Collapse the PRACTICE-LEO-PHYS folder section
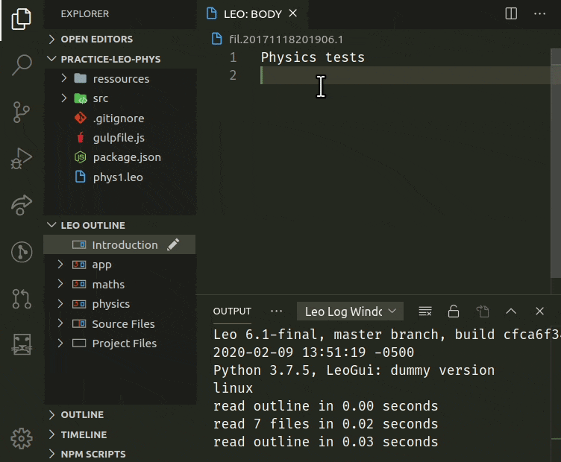 pyautogui.click(x=52, y=59)
